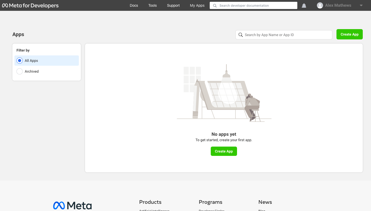Viewport: 371px width, 211px height.
Task: Select the All Apps filter
Action: 47,61
